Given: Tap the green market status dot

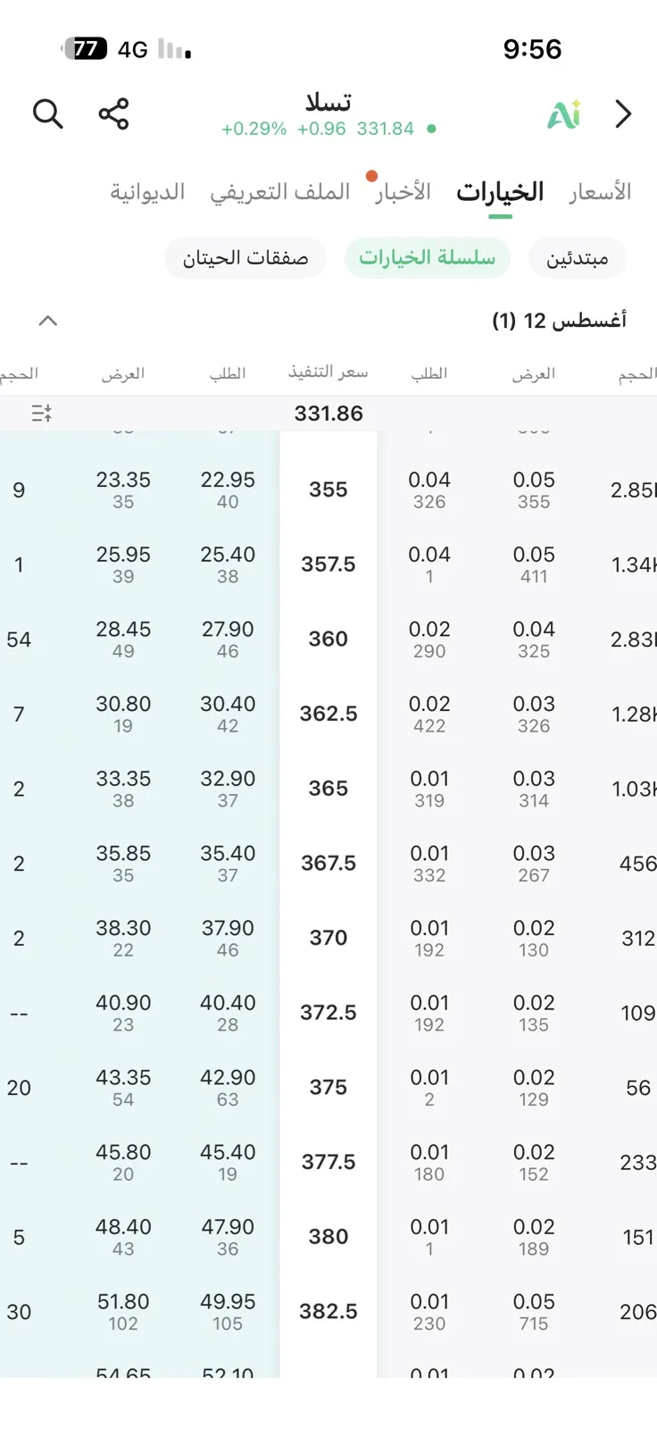Looking at the screenshot, I should pos(431,129).
